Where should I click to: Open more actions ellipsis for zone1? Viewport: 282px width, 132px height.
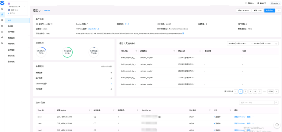tap(253, 117)
